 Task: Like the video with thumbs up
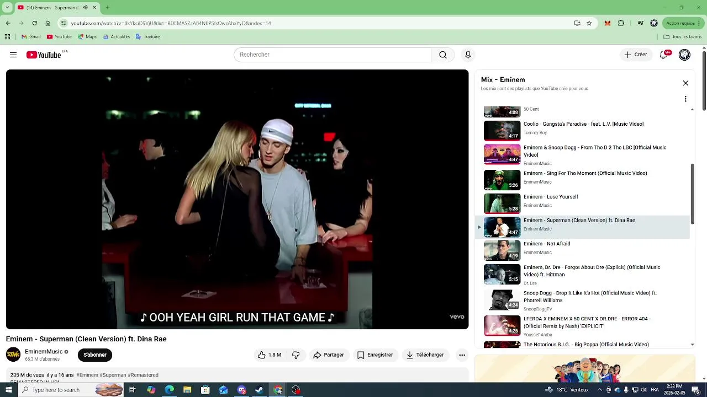click(x=270, y=355)
